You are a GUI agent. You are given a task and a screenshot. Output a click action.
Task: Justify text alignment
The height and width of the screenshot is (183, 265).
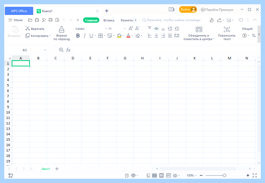coord(170,35)
